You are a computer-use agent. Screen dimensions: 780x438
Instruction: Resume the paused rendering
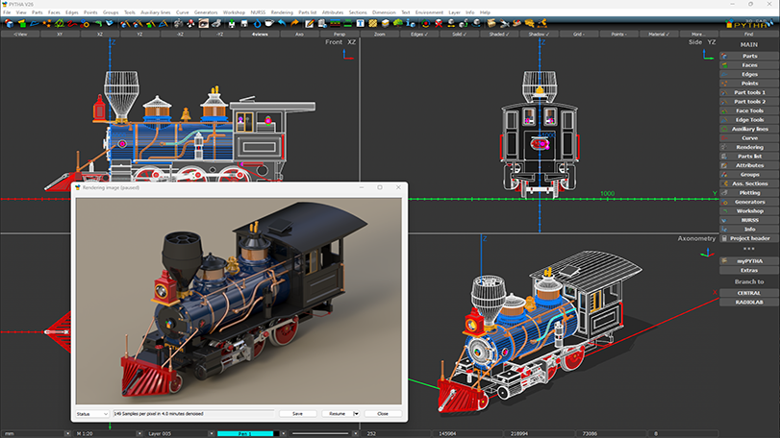tap(337, 413)
